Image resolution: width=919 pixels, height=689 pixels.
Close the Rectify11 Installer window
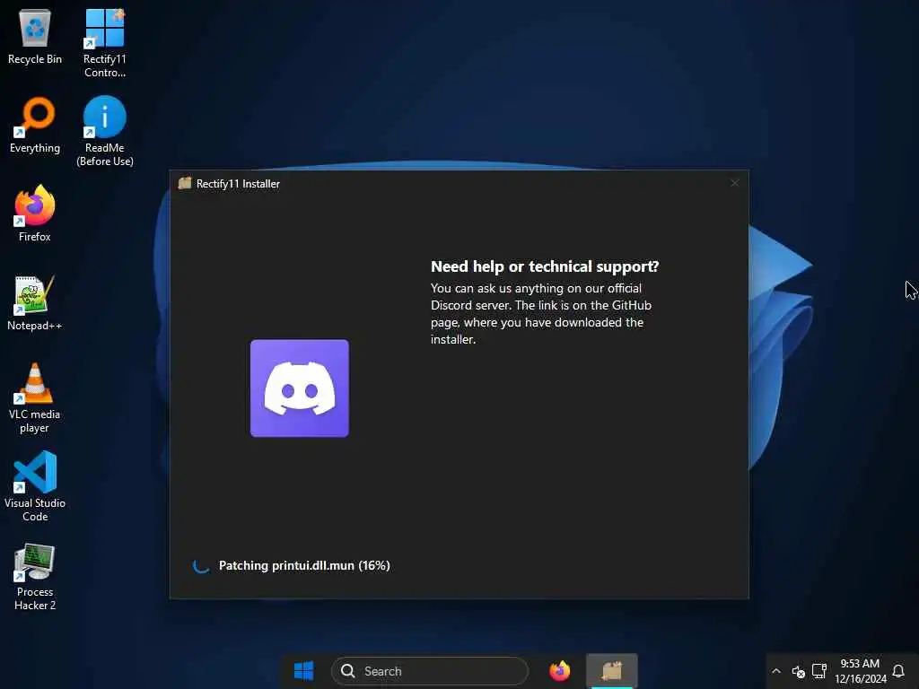[734, 183]
